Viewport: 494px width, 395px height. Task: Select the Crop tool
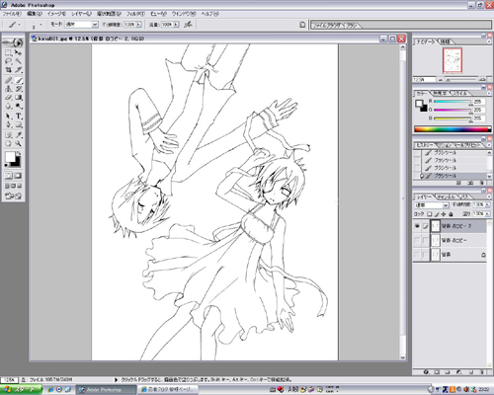[x=8, y=70]
